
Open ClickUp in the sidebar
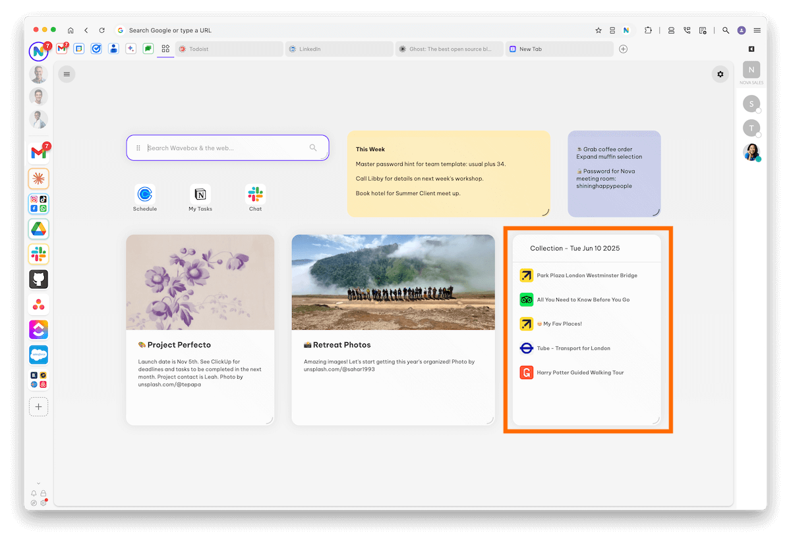click(39, 330)
